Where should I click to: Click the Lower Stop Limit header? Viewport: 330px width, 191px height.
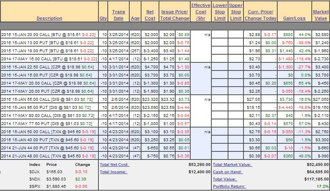[219, 12]
